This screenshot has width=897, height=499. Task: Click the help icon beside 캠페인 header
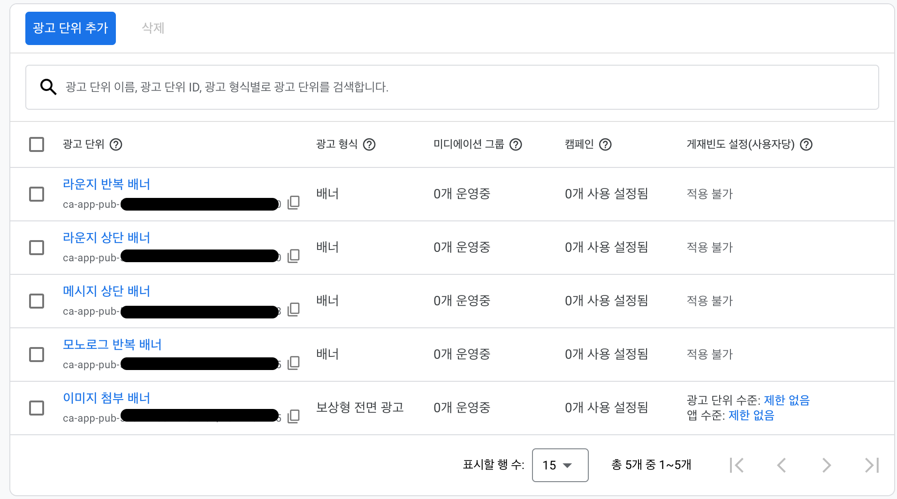click(606, 144)
